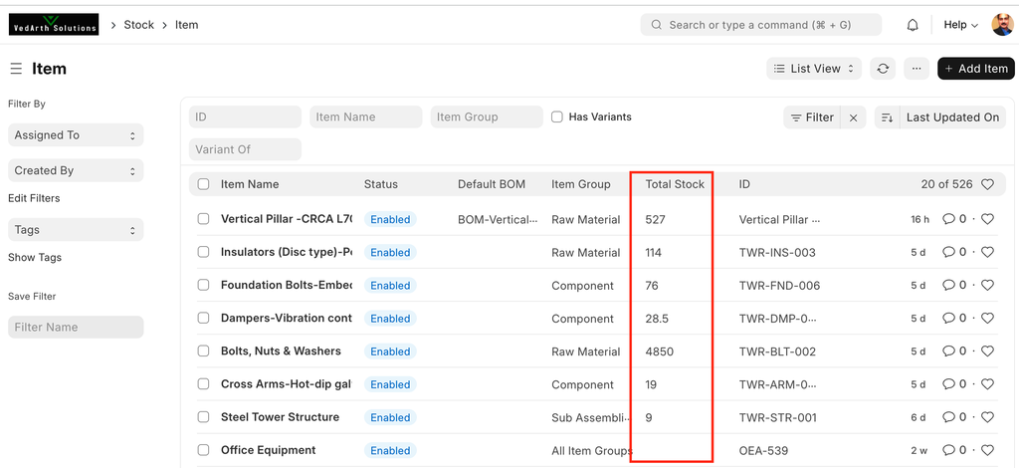Click the Add Item button
This screenshot has height=468, width=1019.
(975, 69)
